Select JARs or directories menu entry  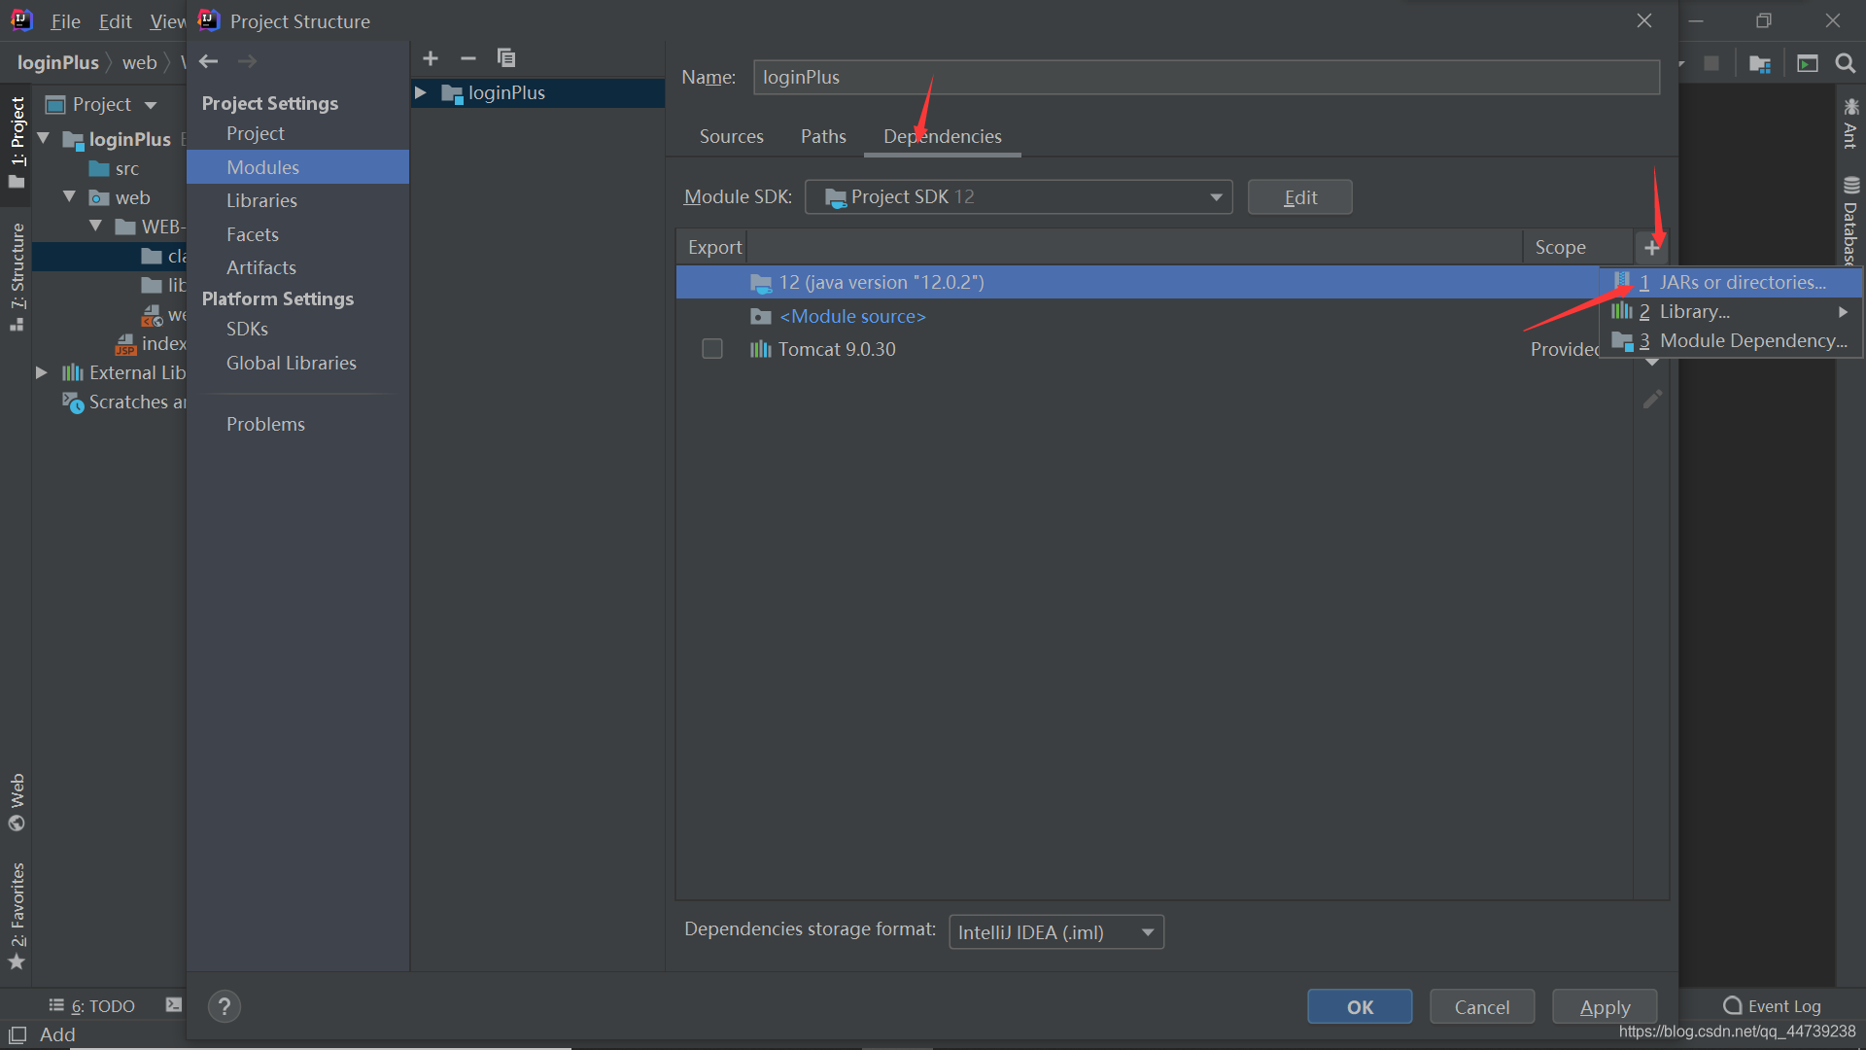coord(1741,282)
